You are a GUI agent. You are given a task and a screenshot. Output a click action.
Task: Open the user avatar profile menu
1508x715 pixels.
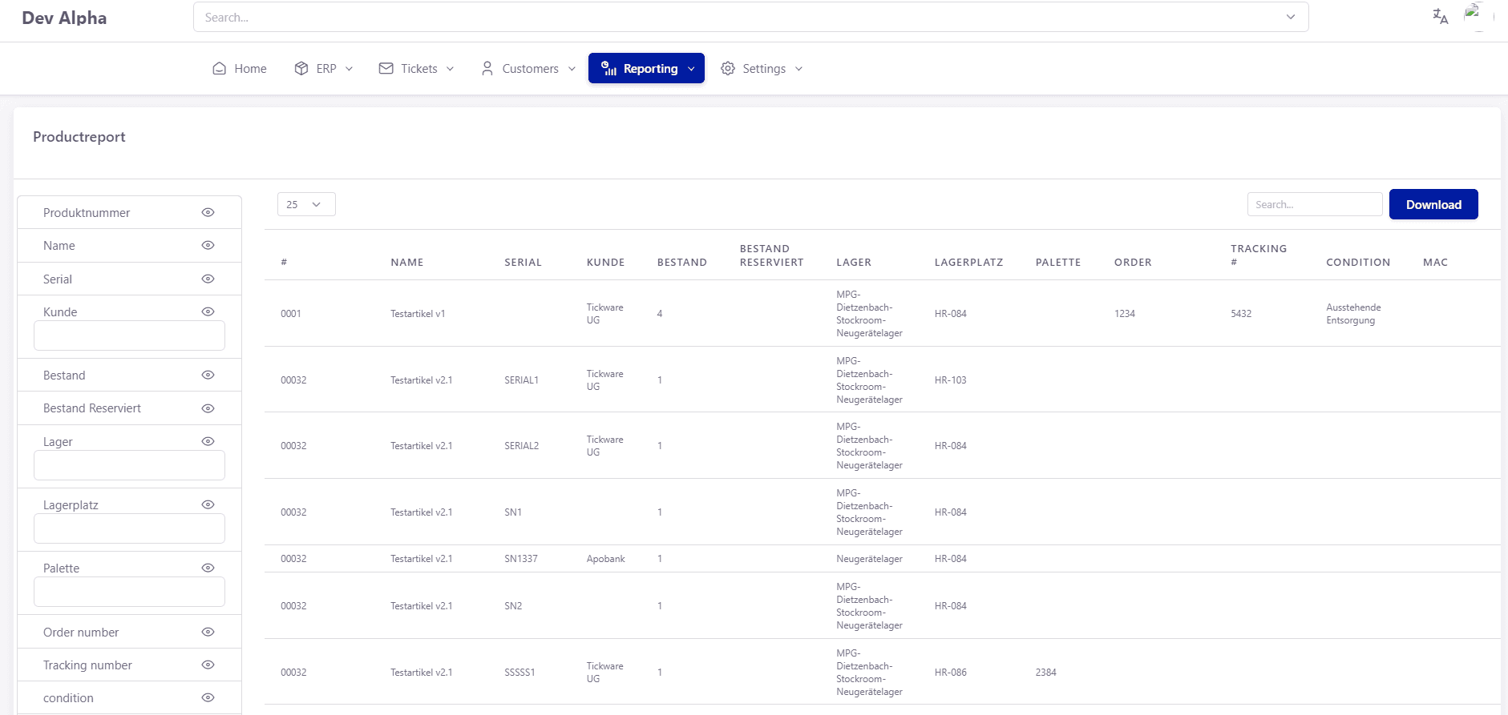click(x=1478, y=17)
